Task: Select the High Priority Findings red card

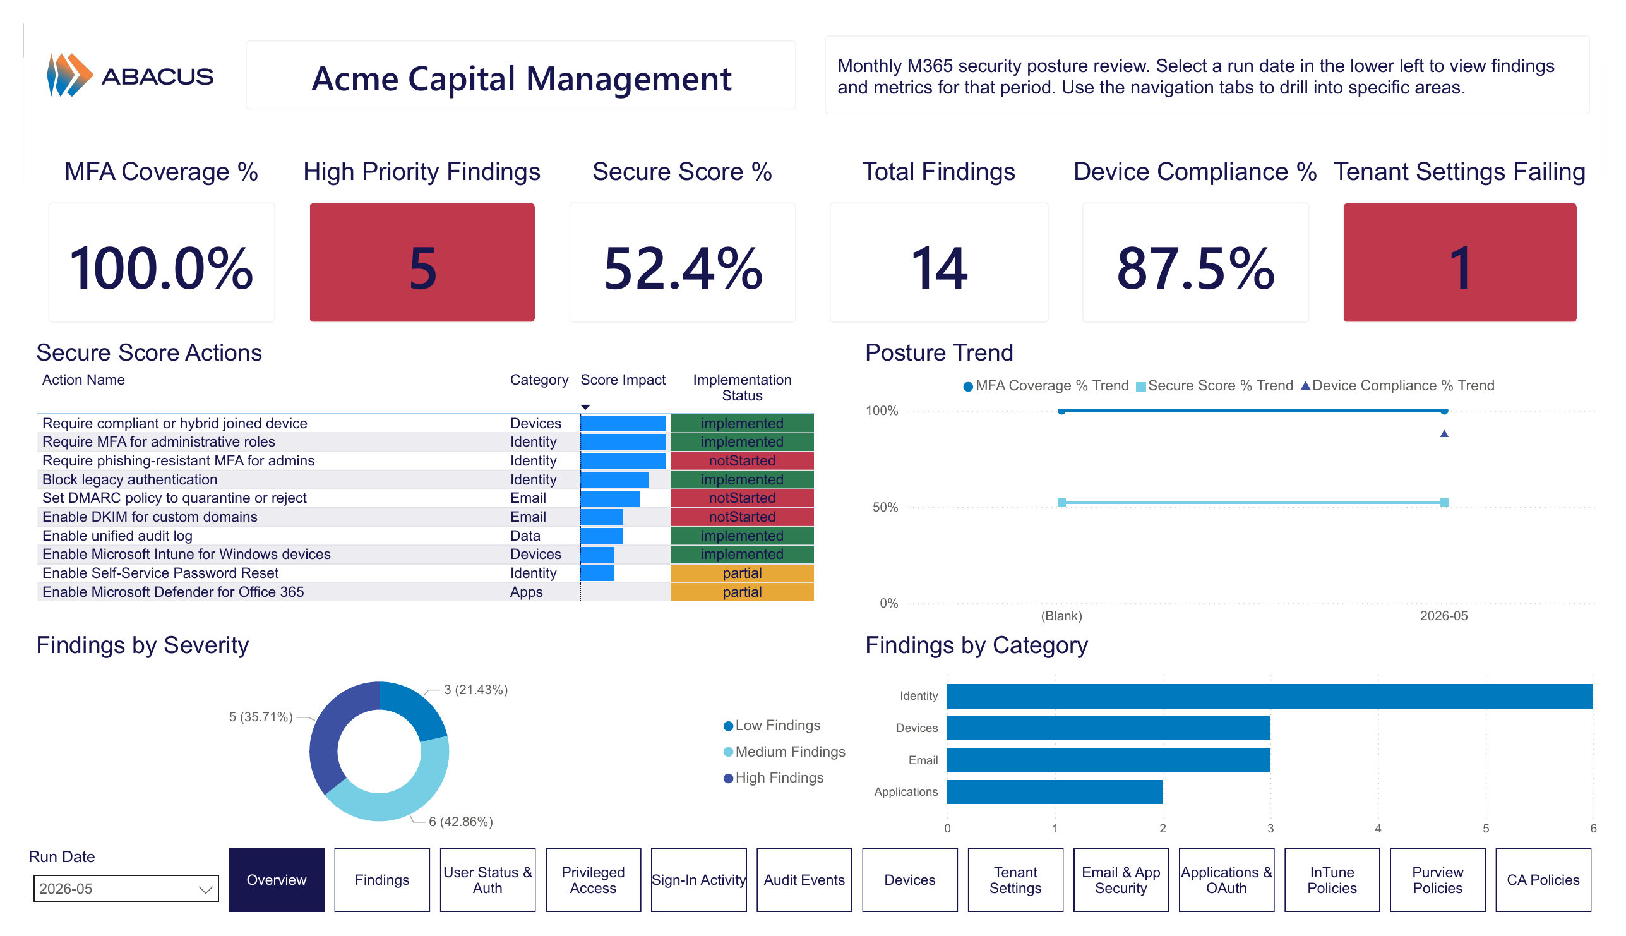Action: point(422,262)
